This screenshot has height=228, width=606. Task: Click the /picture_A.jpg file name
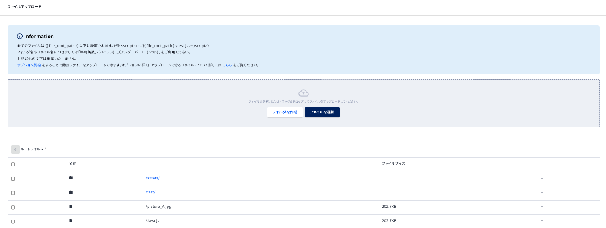(x=158, y=207)
